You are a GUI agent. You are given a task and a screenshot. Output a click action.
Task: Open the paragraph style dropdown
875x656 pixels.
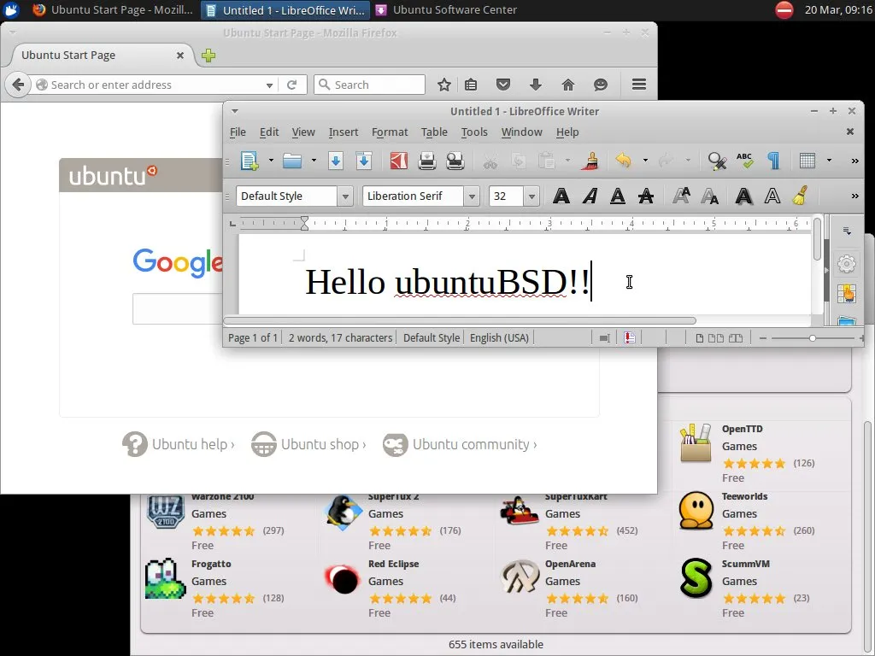(345, 196)
